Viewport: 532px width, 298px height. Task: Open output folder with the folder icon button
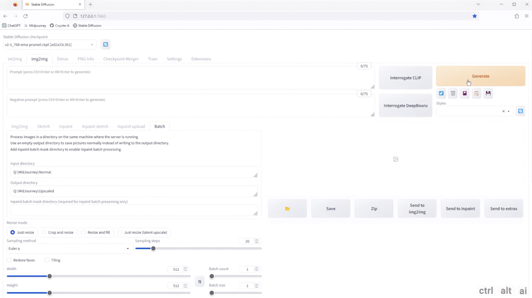tap(287, 208)
